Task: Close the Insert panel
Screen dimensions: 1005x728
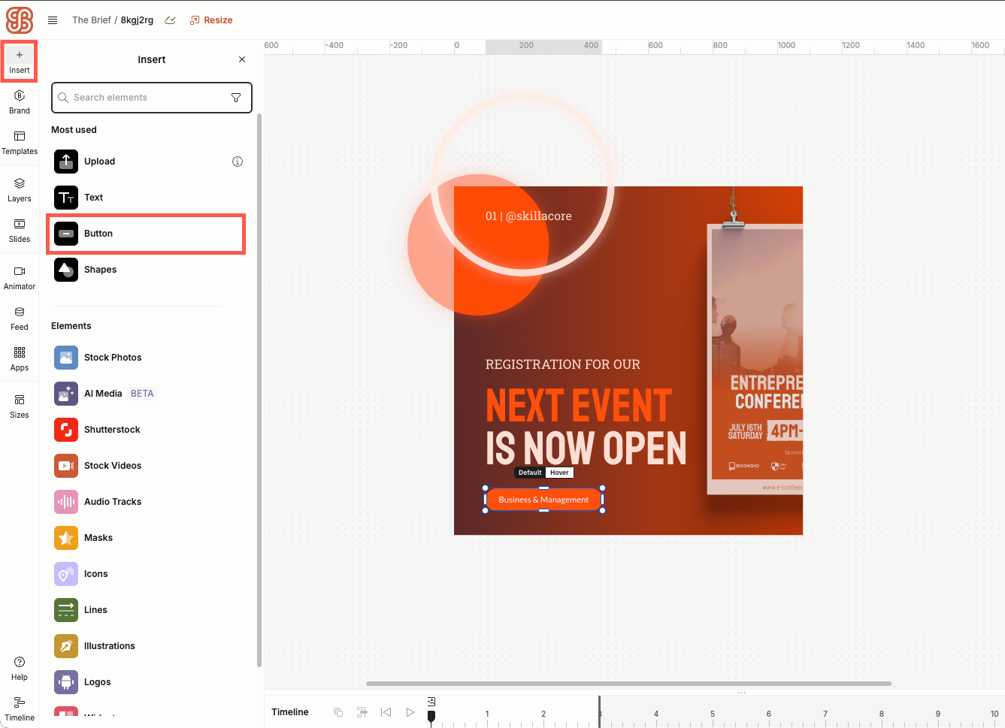Action: pyautogui.click(x=242, y=59)
